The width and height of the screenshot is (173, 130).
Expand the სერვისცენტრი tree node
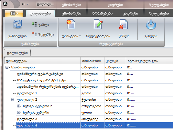18,113
